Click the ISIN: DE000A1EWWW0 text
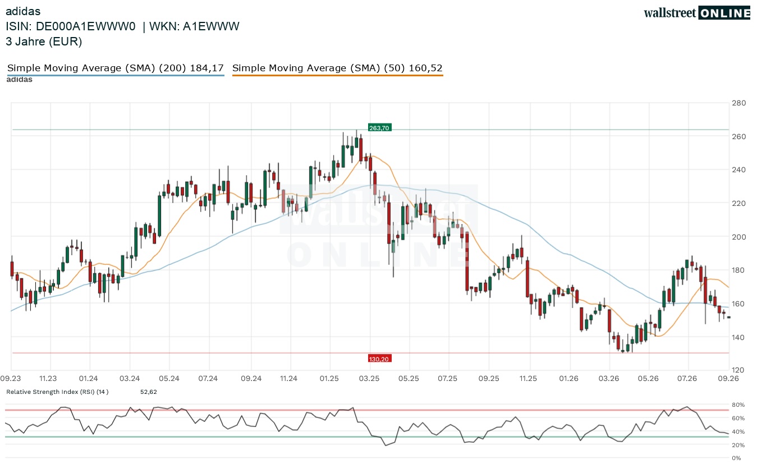The width and height of the screenshot is (757, 473). point(71,26)
